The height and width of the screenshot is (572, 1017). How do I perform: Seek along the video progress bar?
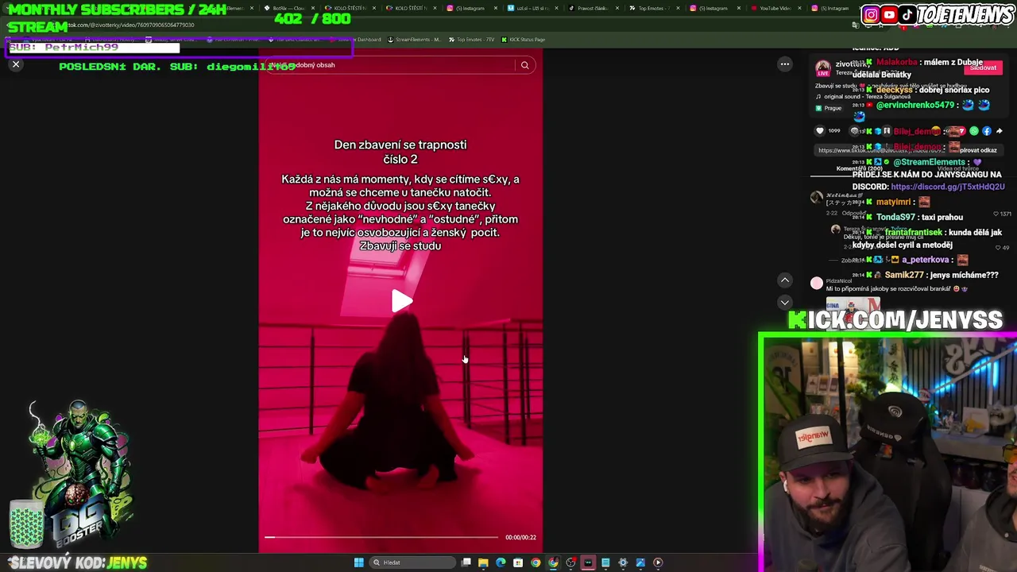(381, 538)
